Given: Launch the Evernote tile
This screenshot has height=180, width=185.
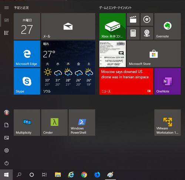Looking at the screenshot, I should point(168,26).
